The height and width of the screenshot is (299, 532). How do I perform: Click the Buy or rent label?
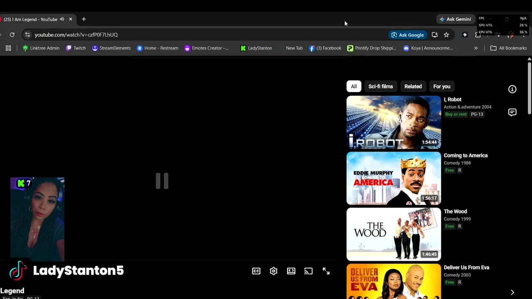click(456, 114)
